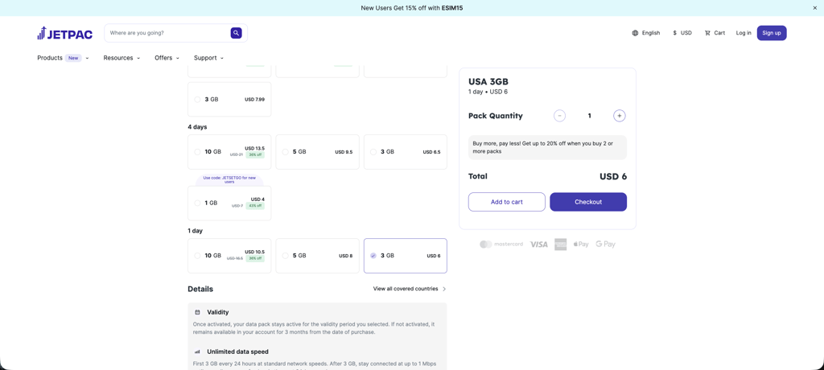Click the New badge next to Products

pos(73,58)
